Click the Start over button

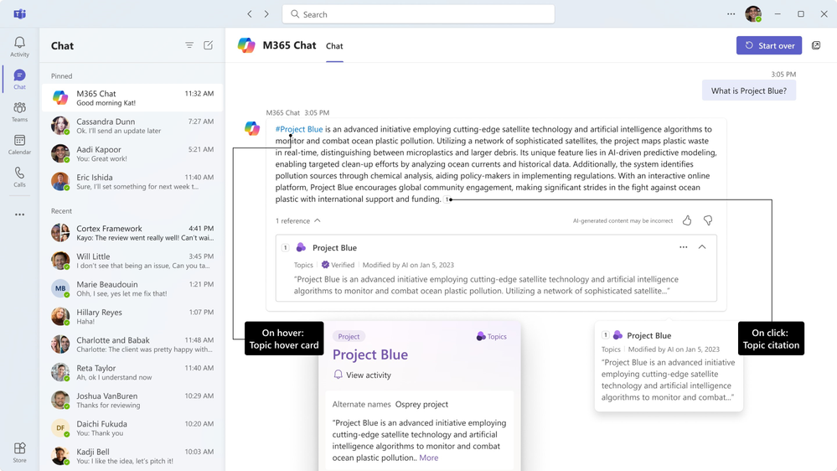pyautogui.click(x=769, y=45)
